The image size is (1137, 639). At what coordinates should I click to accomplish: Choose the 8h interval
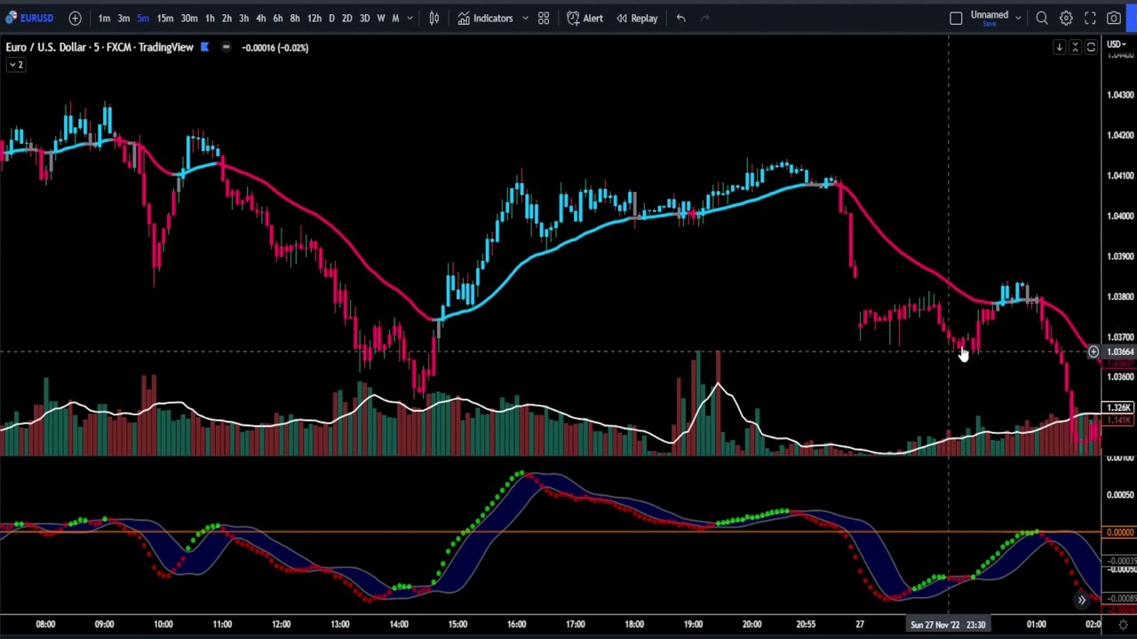click(294, 18)
